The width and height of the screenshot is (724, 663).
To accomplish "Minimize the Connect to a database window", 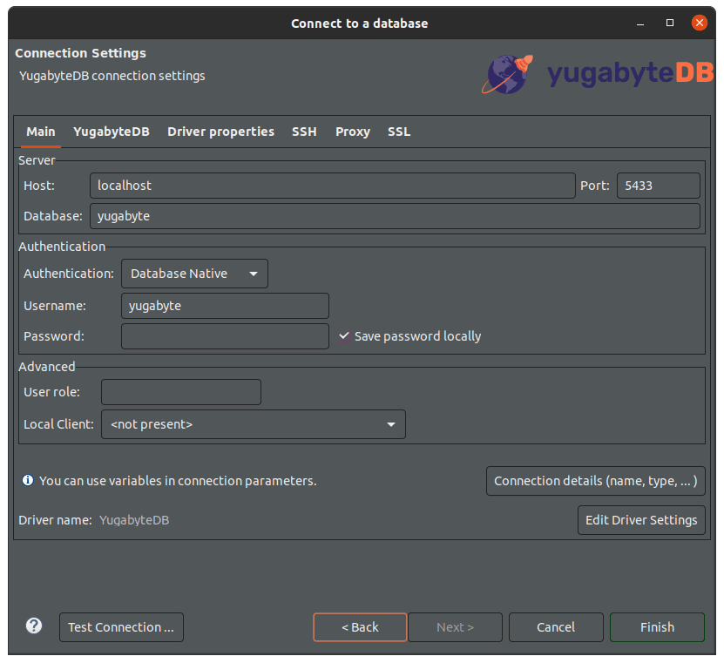I will point(640,23).
